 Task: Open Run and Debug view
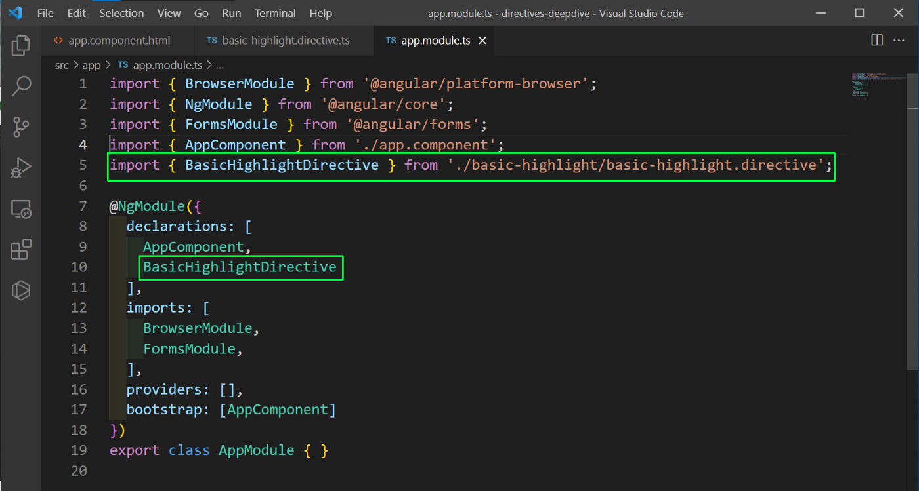point(21,168)
